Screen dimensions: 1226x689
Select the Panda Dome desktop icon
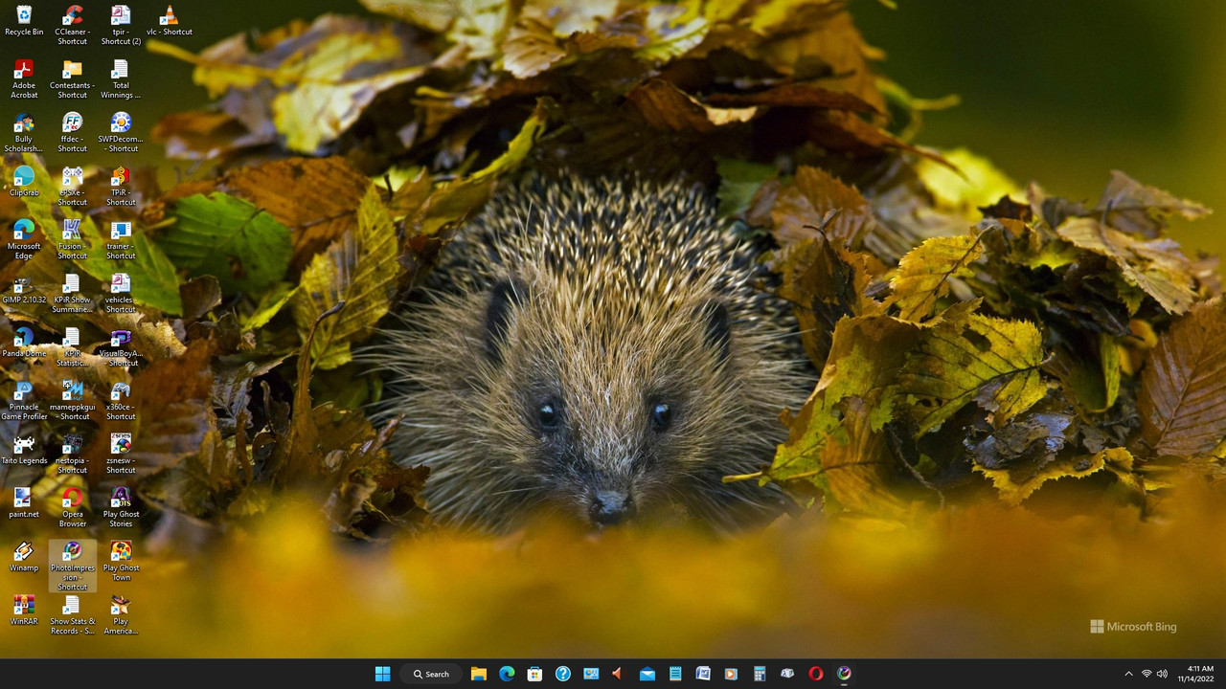[x=24, y=343]
